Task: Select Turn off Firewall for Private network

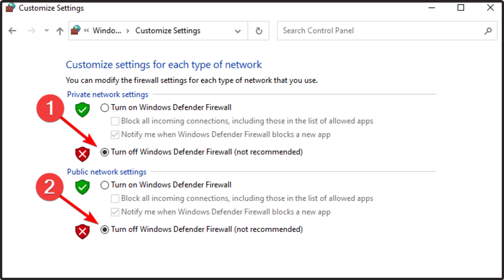Action: pos(105,152)
